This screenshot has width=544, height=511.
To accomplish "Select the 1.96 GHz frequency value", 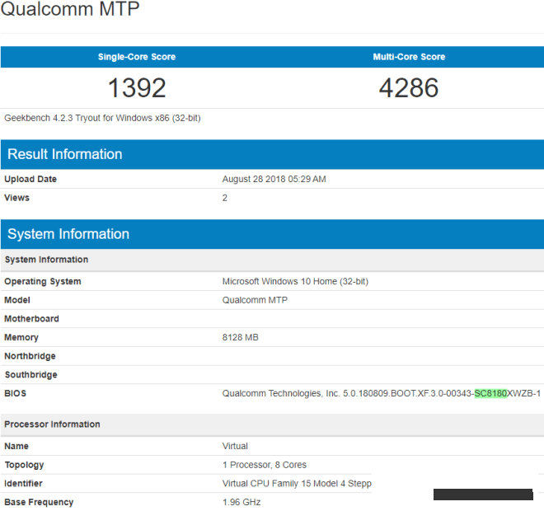I will [242, 502].
